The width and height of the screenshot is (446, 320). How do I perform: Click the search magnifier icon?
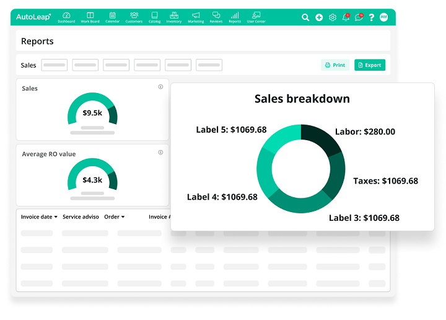point(305,17)
